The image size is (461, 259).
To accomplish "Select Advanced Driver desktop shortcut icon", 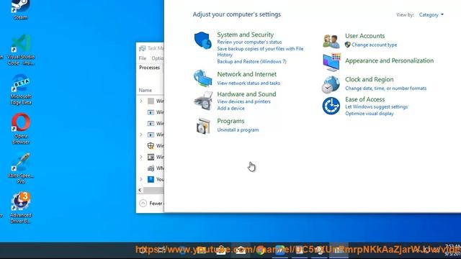I will [x=21, y=207].
